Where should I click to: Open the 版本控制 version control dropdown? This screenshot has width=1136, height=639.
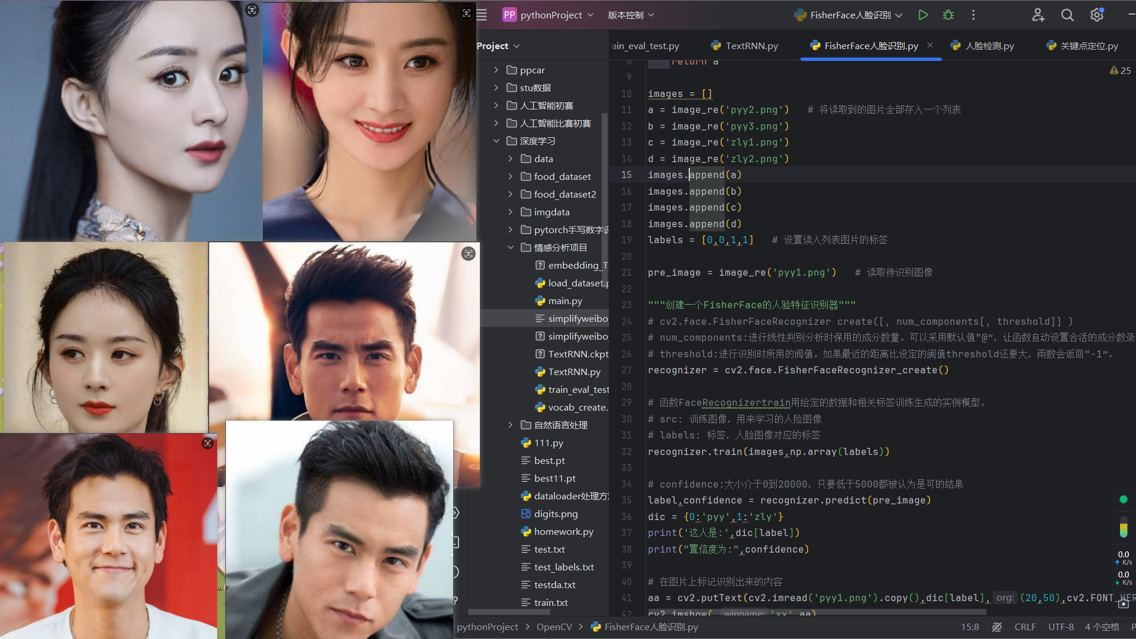(631, 15)
